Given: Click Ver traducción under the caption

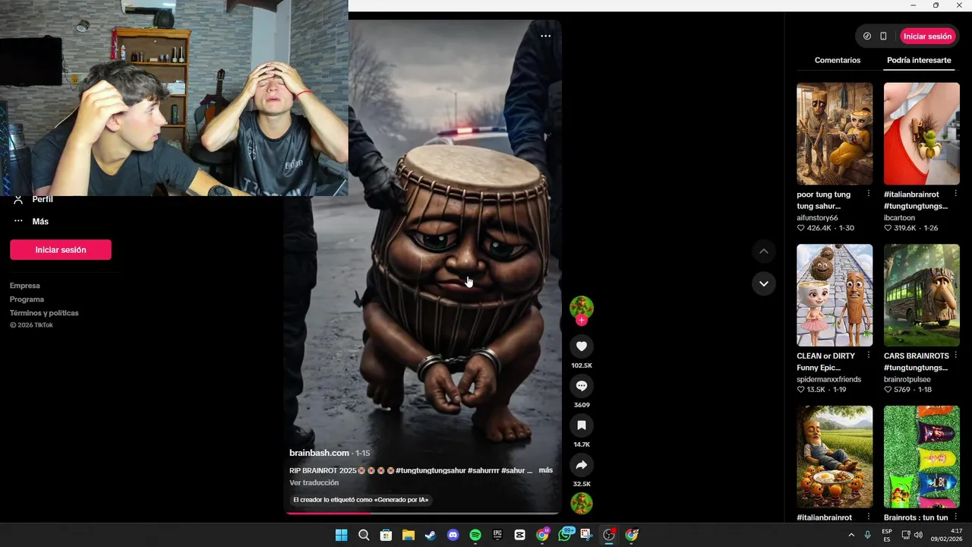Looking at the screenshot, I should pos(314,483).
